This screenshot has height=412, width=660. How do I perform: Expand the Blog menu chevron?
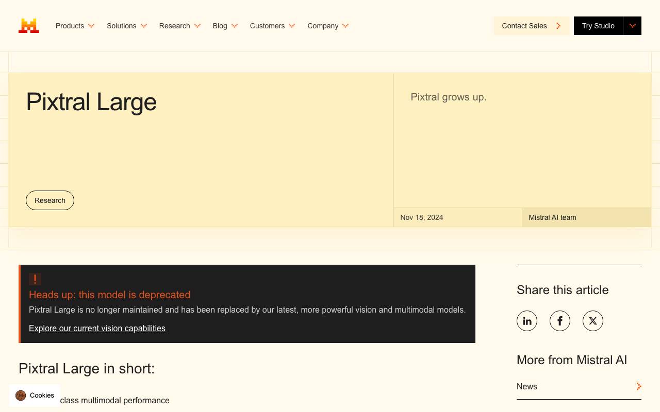click(235, 26)
